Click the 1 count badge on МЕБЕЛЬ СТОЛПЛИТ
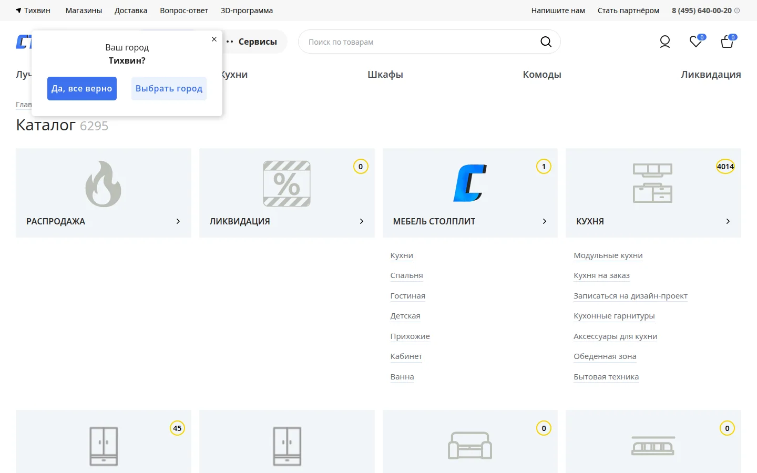This screenshot has height=473, width=757. [544, 167]
